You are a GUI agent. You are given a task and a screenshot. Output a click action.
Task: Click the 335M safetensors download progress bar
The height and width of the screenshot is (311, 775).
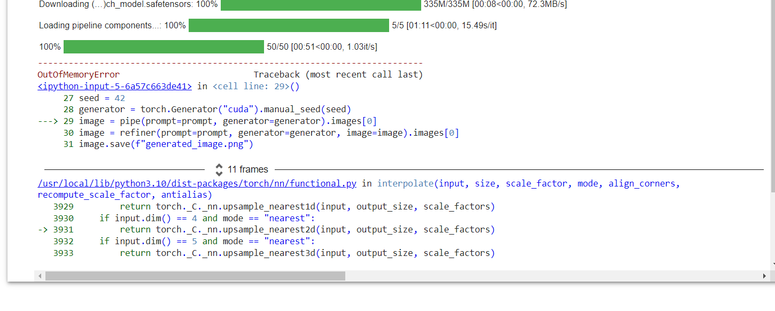[320, 5]
